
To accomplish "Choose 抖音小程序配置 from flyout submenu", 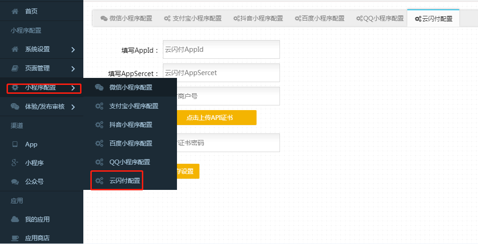I will click(x=130, y=125).
